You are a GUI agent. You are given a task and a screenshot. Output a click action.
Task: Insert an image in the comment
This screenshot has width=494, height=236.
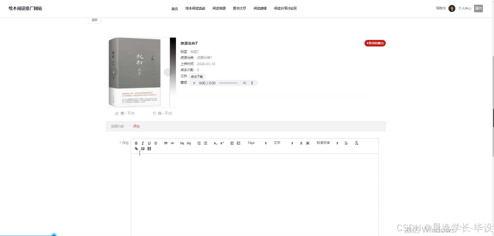point(142,149)
